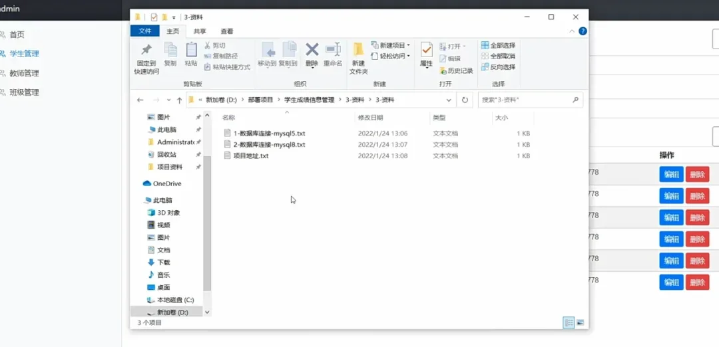719x347 pixels.
Task: Click navigation pane scrollbar down arrow
Action: [207, 312]
